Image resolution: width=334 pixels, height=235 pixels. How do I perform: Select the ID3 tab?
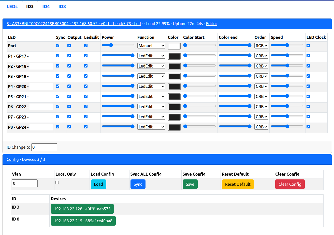pyautogui.click(x=30, y=7)
